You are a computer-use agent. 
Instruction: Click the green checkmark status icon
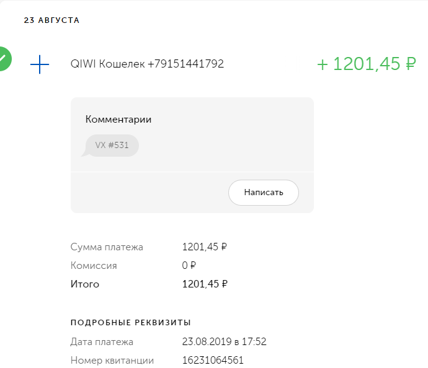tap(3, 59)
